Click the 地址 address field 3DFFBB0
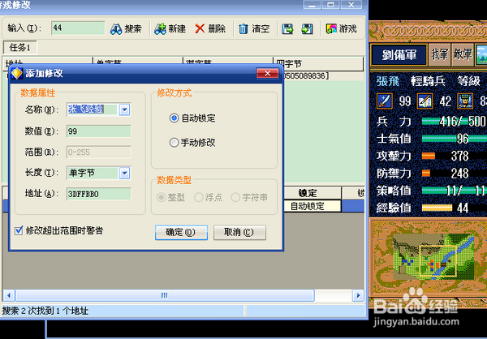 [x=99, y=194]
